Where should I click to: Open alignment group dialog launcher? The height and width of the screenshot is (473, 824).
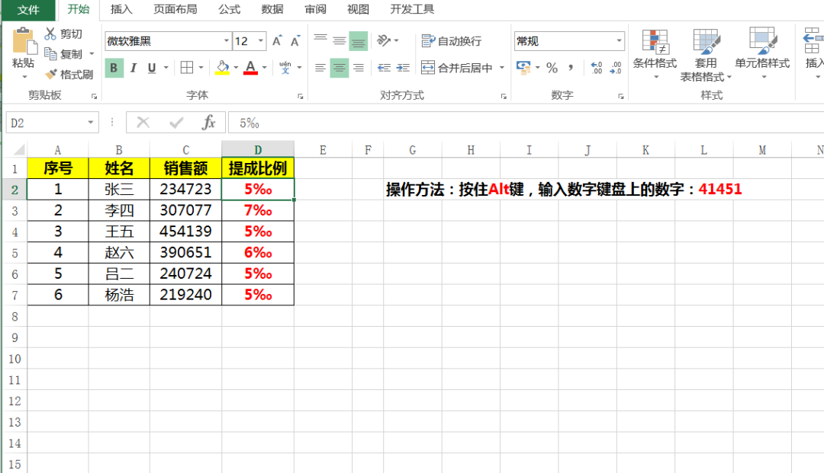click(504, 97)
